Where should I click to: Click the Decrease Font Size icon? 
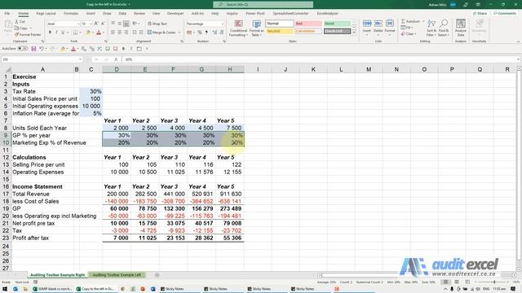tap(103, 24)
